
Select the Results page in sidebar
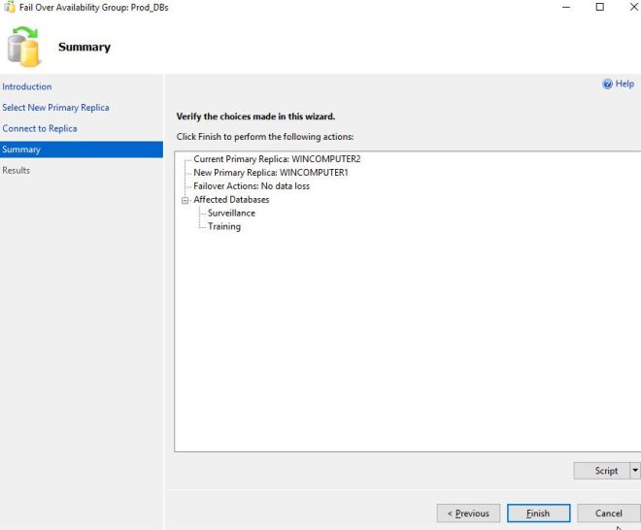coord(17,171)
